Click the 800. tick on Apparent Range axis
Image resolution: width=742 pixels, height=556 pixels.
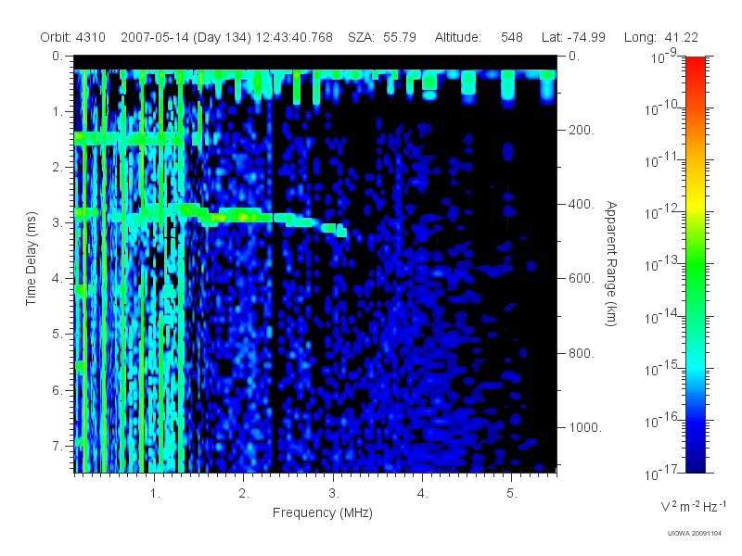click(x=582, y=353)
